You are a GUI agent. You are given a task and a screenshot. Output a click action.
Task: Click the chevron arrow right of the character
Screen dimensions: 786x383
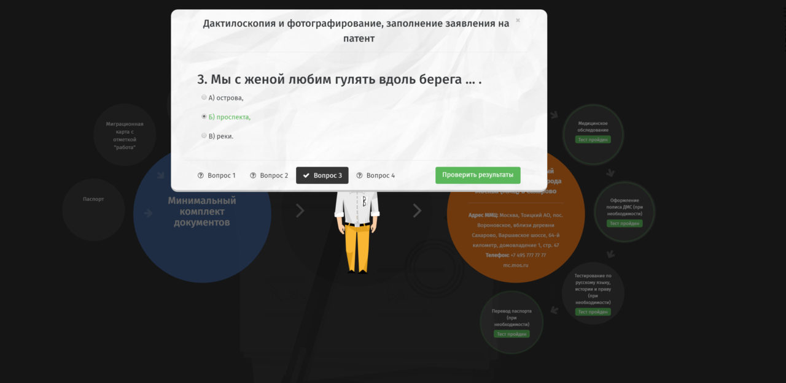[417, 211]
